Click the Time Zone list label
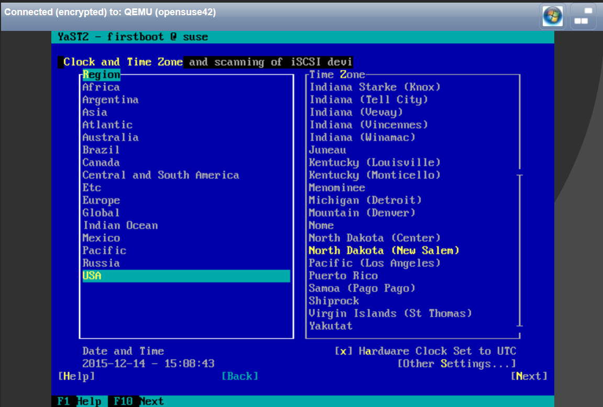This screenshot has height=407, width=603. [x=337, y=75]
